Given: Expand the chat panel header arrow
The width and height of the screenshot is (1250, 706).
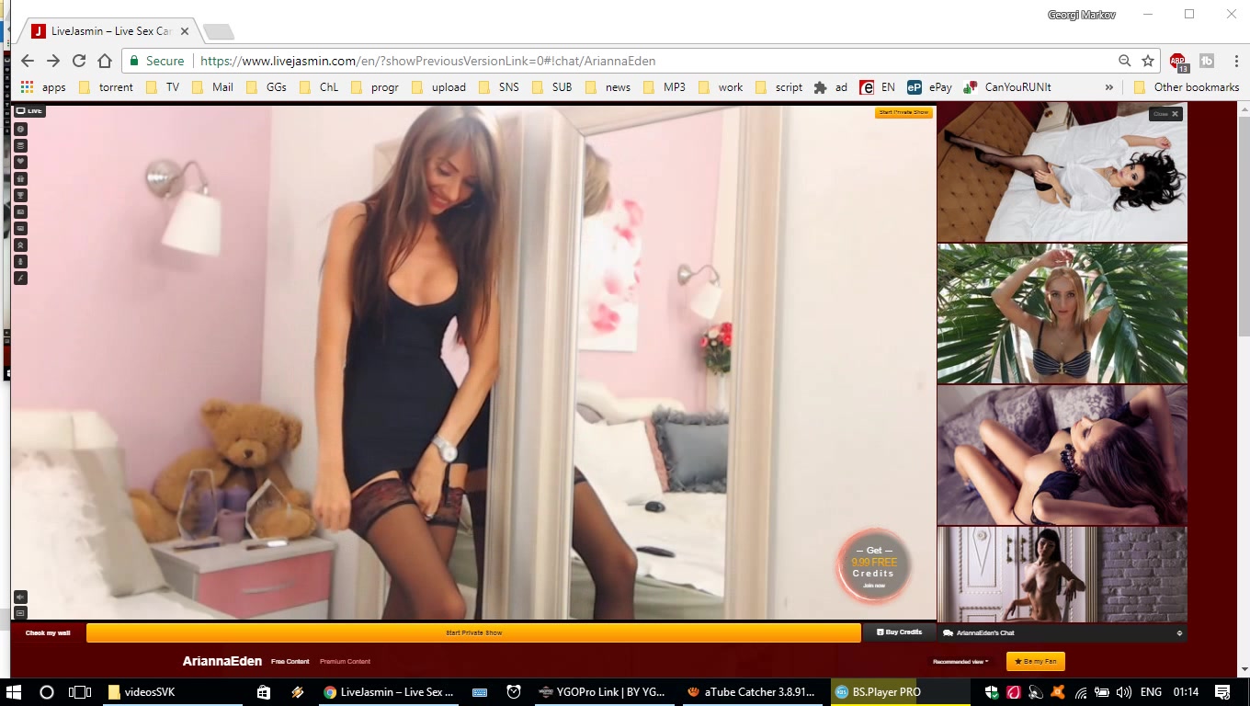Looking at the screenshot, I should 1179,632.
